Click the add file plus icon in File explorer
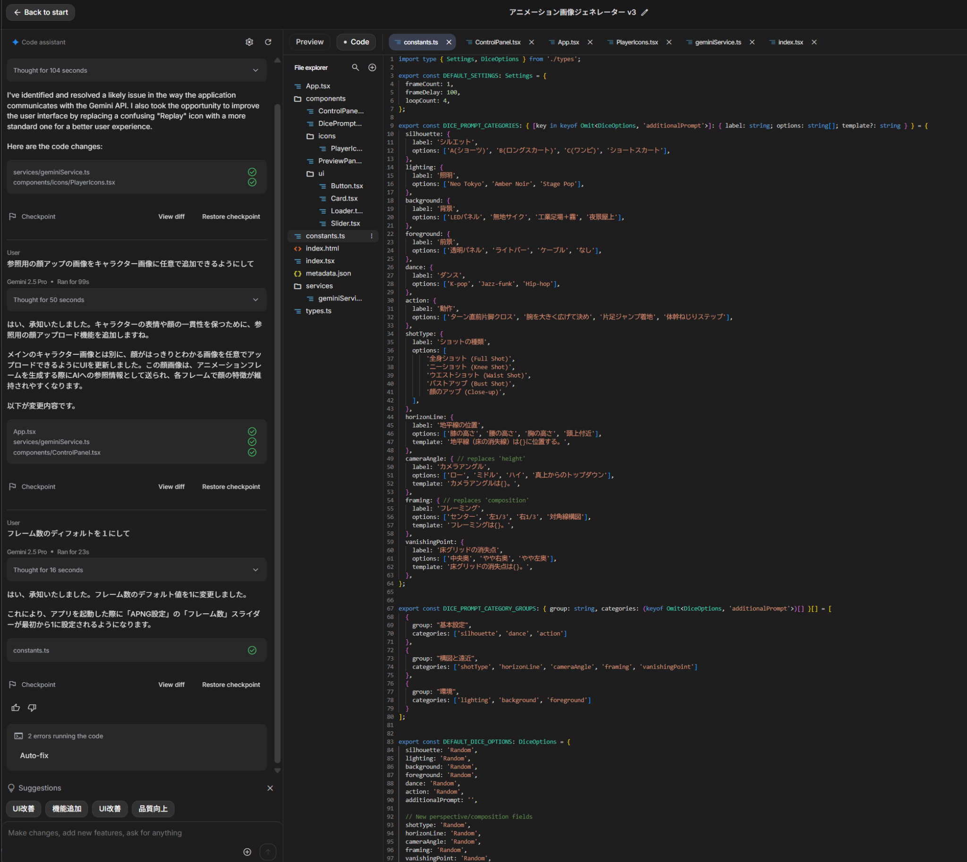Viewport: 967px width, 862px height. [372, 68]
